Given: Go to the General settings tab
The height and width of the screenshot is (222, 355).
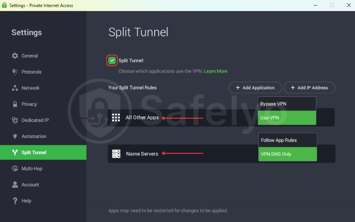Looking at the screenshot, I should (x=30, y=56).
